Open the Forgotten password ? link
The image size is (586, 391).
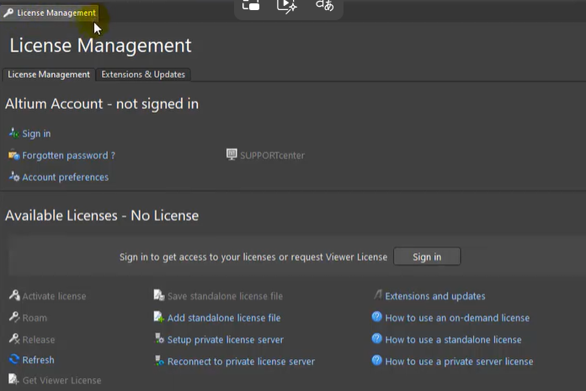tap(68, 156)
